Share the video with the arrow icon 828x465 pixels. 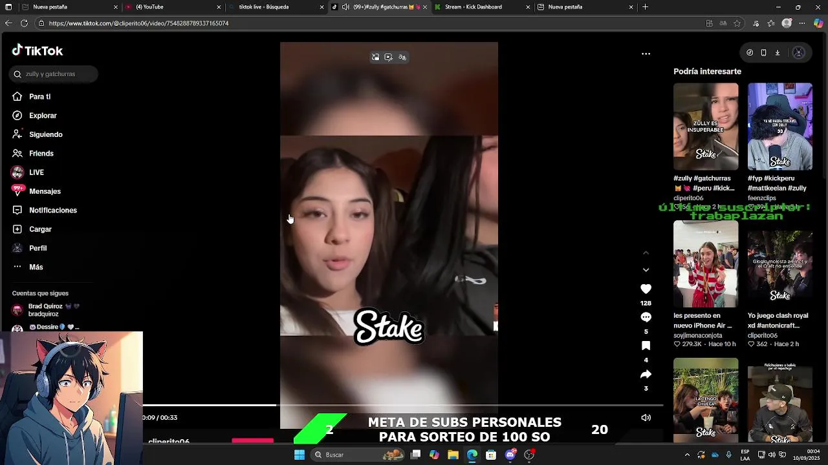[x=646, y=374]
